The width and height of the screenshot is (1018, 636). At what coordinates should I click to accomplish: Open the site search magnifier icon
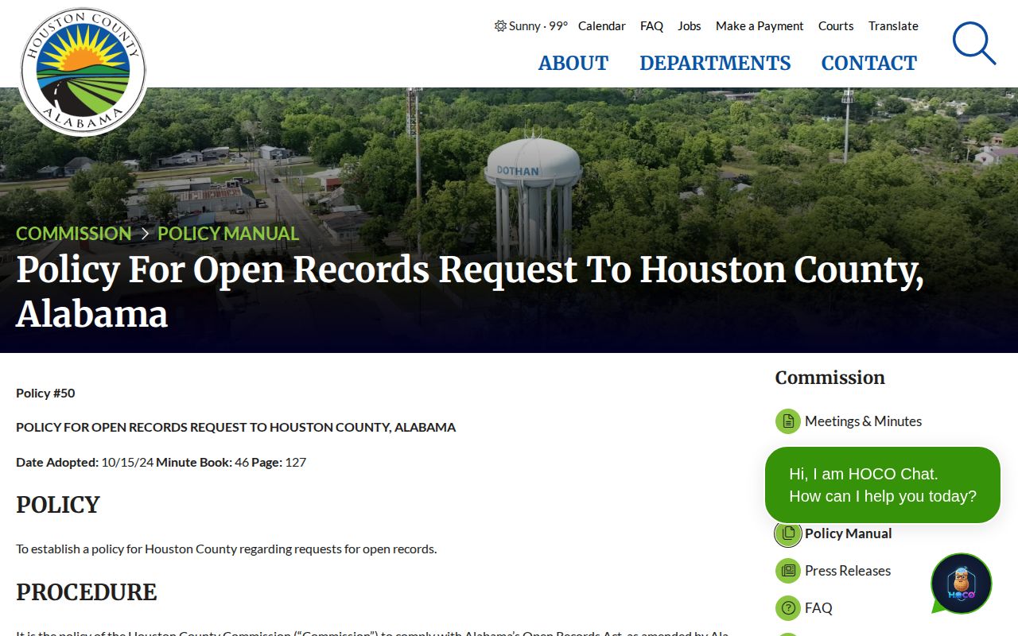coord(974,43)
